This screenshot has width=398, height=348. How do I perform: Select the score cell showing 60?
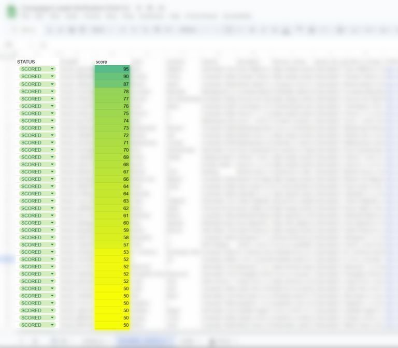coord(112,223)
